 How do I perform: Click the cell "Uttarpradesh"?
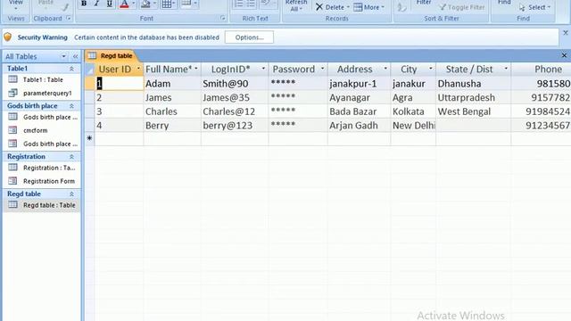473,97
